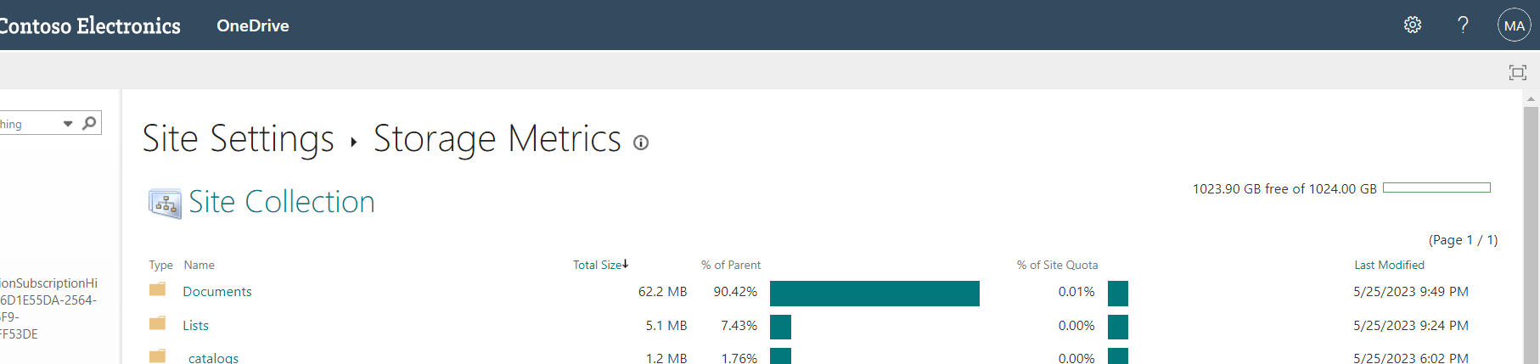1540x364 pixels.
Task: Click the Storage Metrics info icon
Action: [641, 143]
